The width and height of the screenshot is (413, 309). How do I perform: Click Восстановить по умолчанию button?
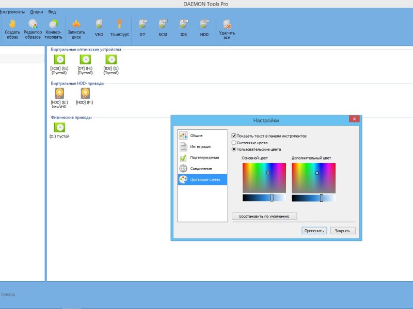pos(264,216)
